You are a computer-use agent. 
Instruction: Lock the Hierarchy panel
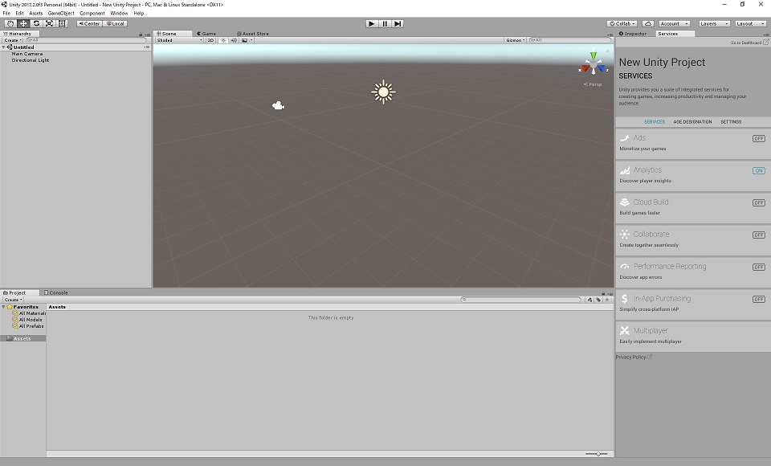[x=141, y=34]
